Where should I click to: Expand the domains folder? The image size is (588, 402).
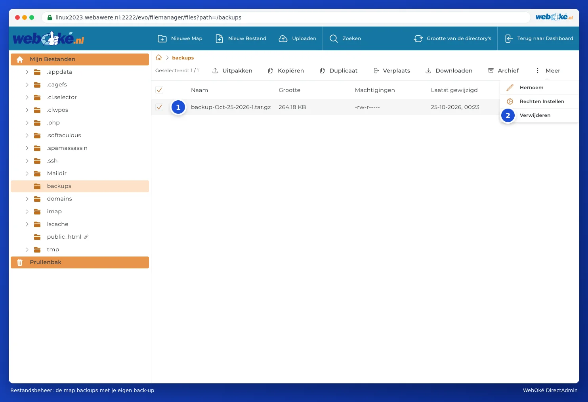coord(27,199)
